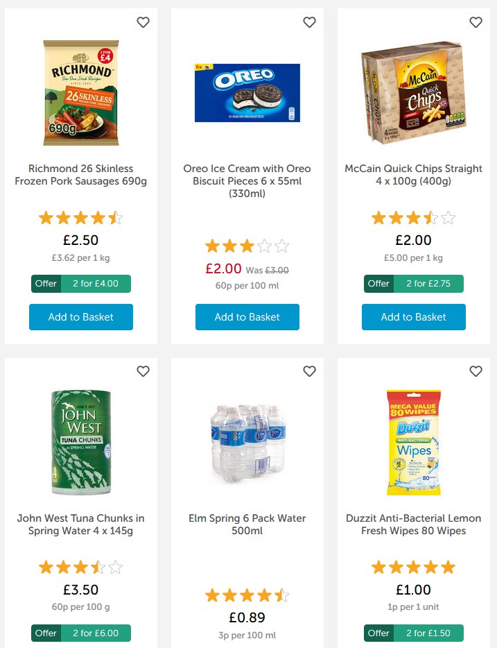This screenshot has width=497, height=648.
Task: Add Richmond sausages to your wishlist favourites
Action: pos(143,22)
